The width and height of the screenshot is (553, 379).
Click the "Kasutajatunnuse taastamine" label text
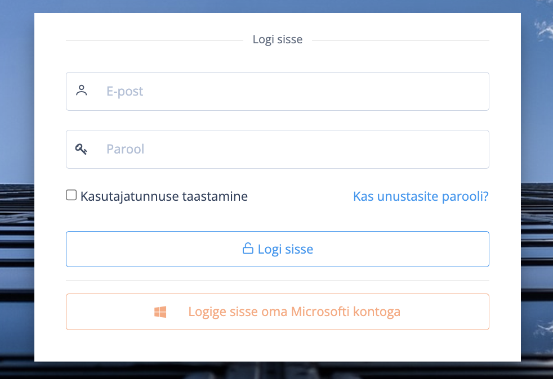pyautogui.click(x=164, y=196)
